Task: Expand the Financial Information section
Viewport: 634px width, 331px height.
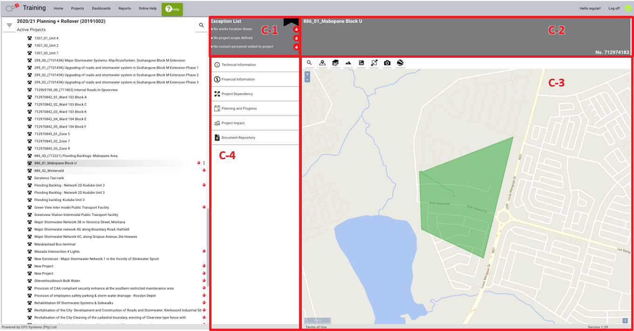Action: [254, 79]
